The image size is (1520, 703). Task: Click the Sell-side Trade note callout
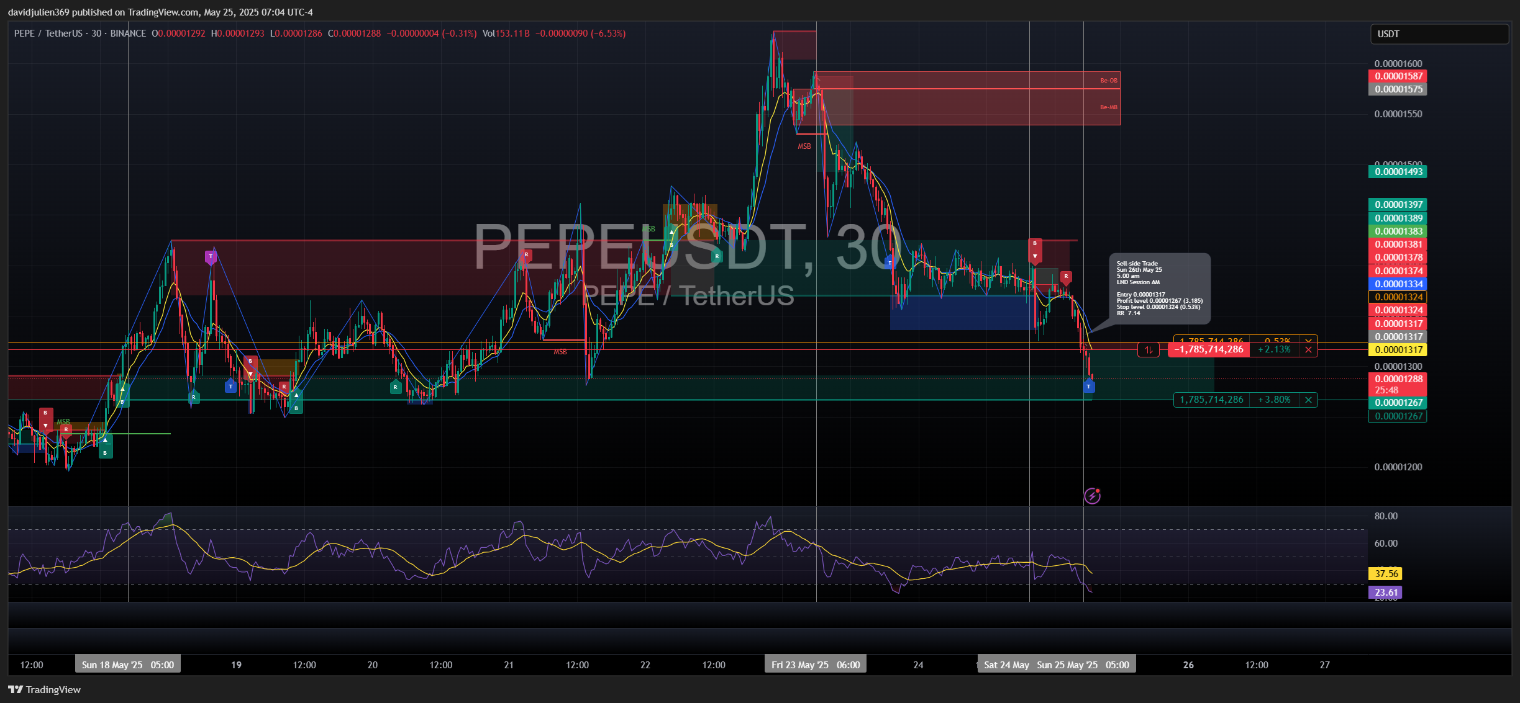1160,289
